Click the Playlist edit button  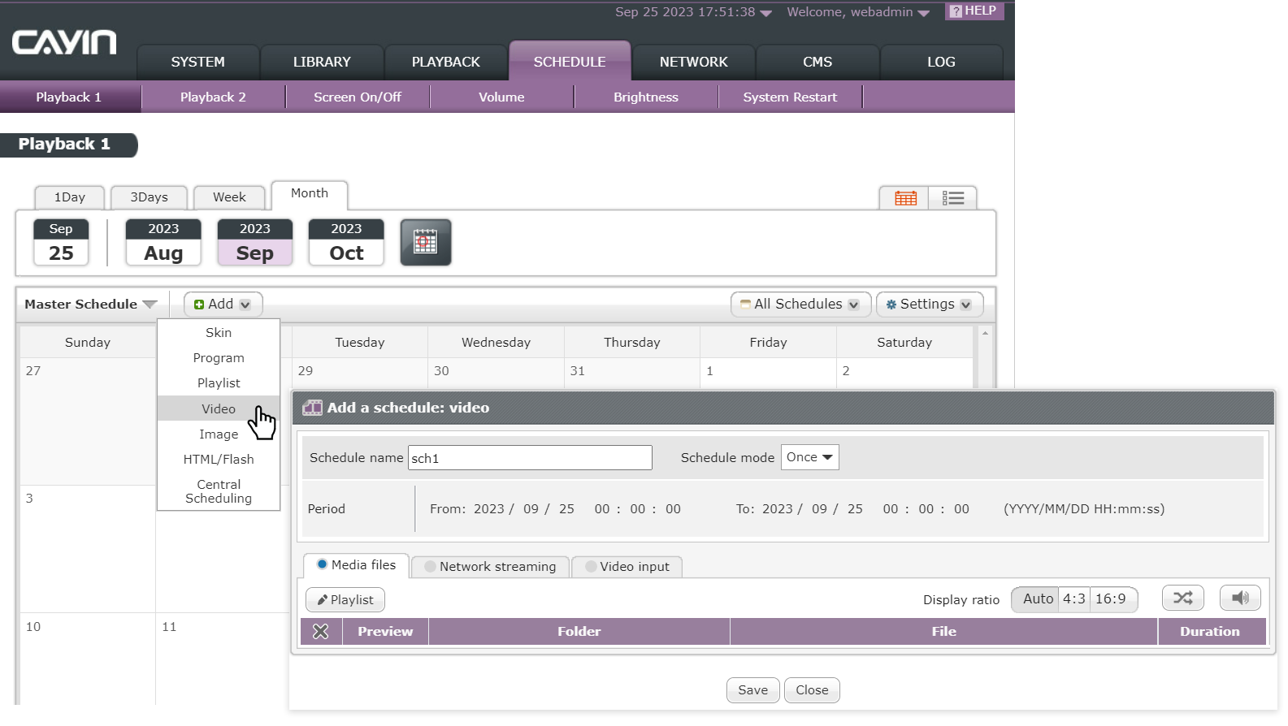345,599
